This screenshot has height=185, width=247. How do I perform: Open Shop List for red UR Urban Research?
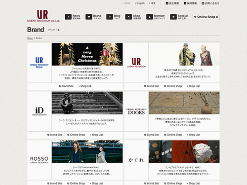[193, 86]
